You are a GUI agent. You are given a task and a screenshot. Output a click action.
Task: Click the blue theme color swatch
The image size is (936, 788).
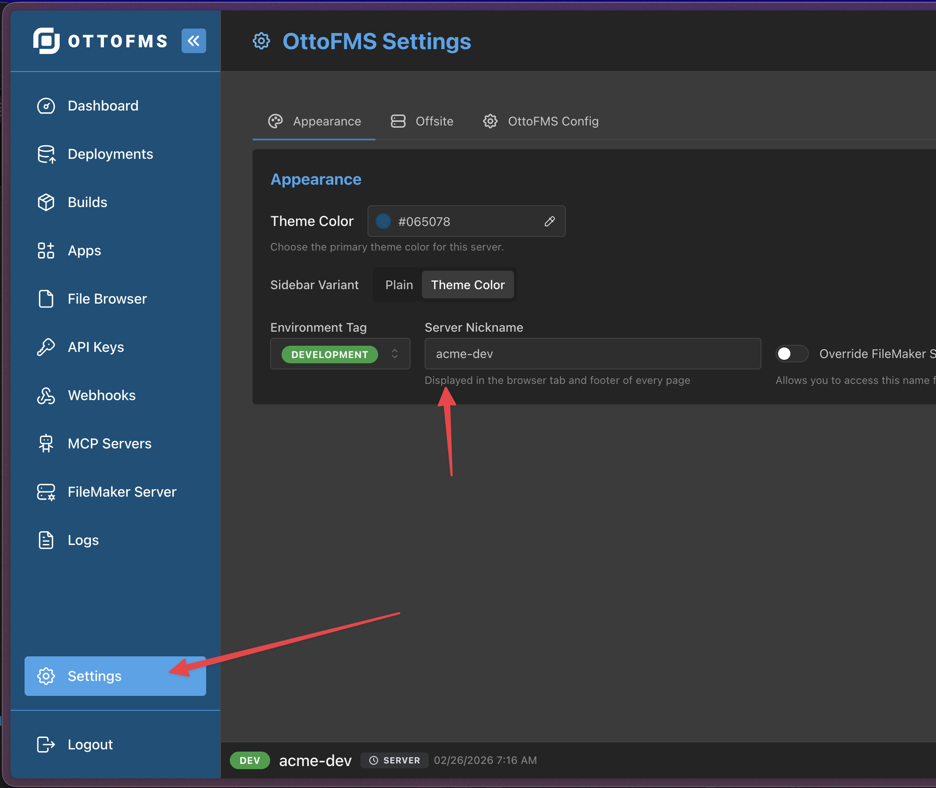tap(383, 221)
